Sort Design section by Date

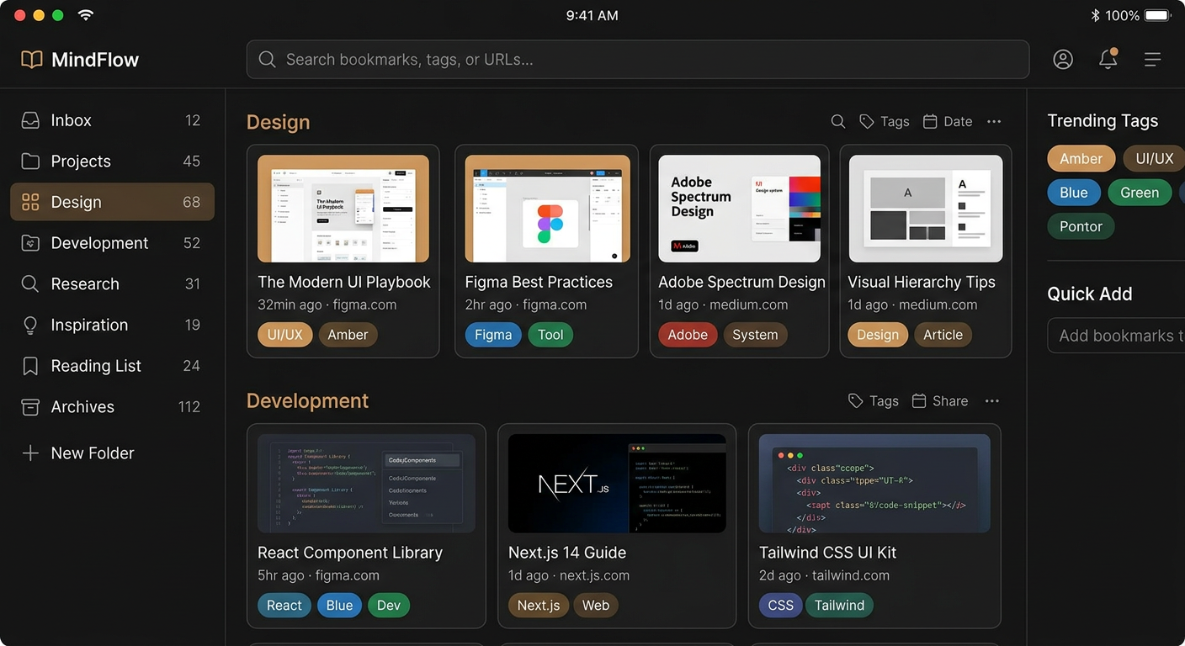click(948, 122)
